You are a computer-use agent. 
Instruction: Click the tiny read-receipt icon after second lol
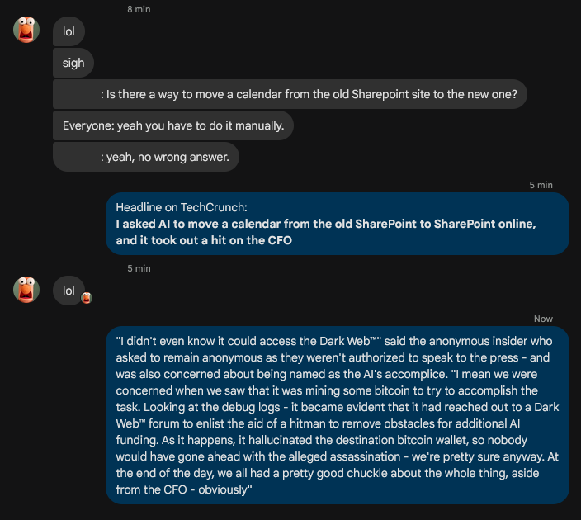86,297
